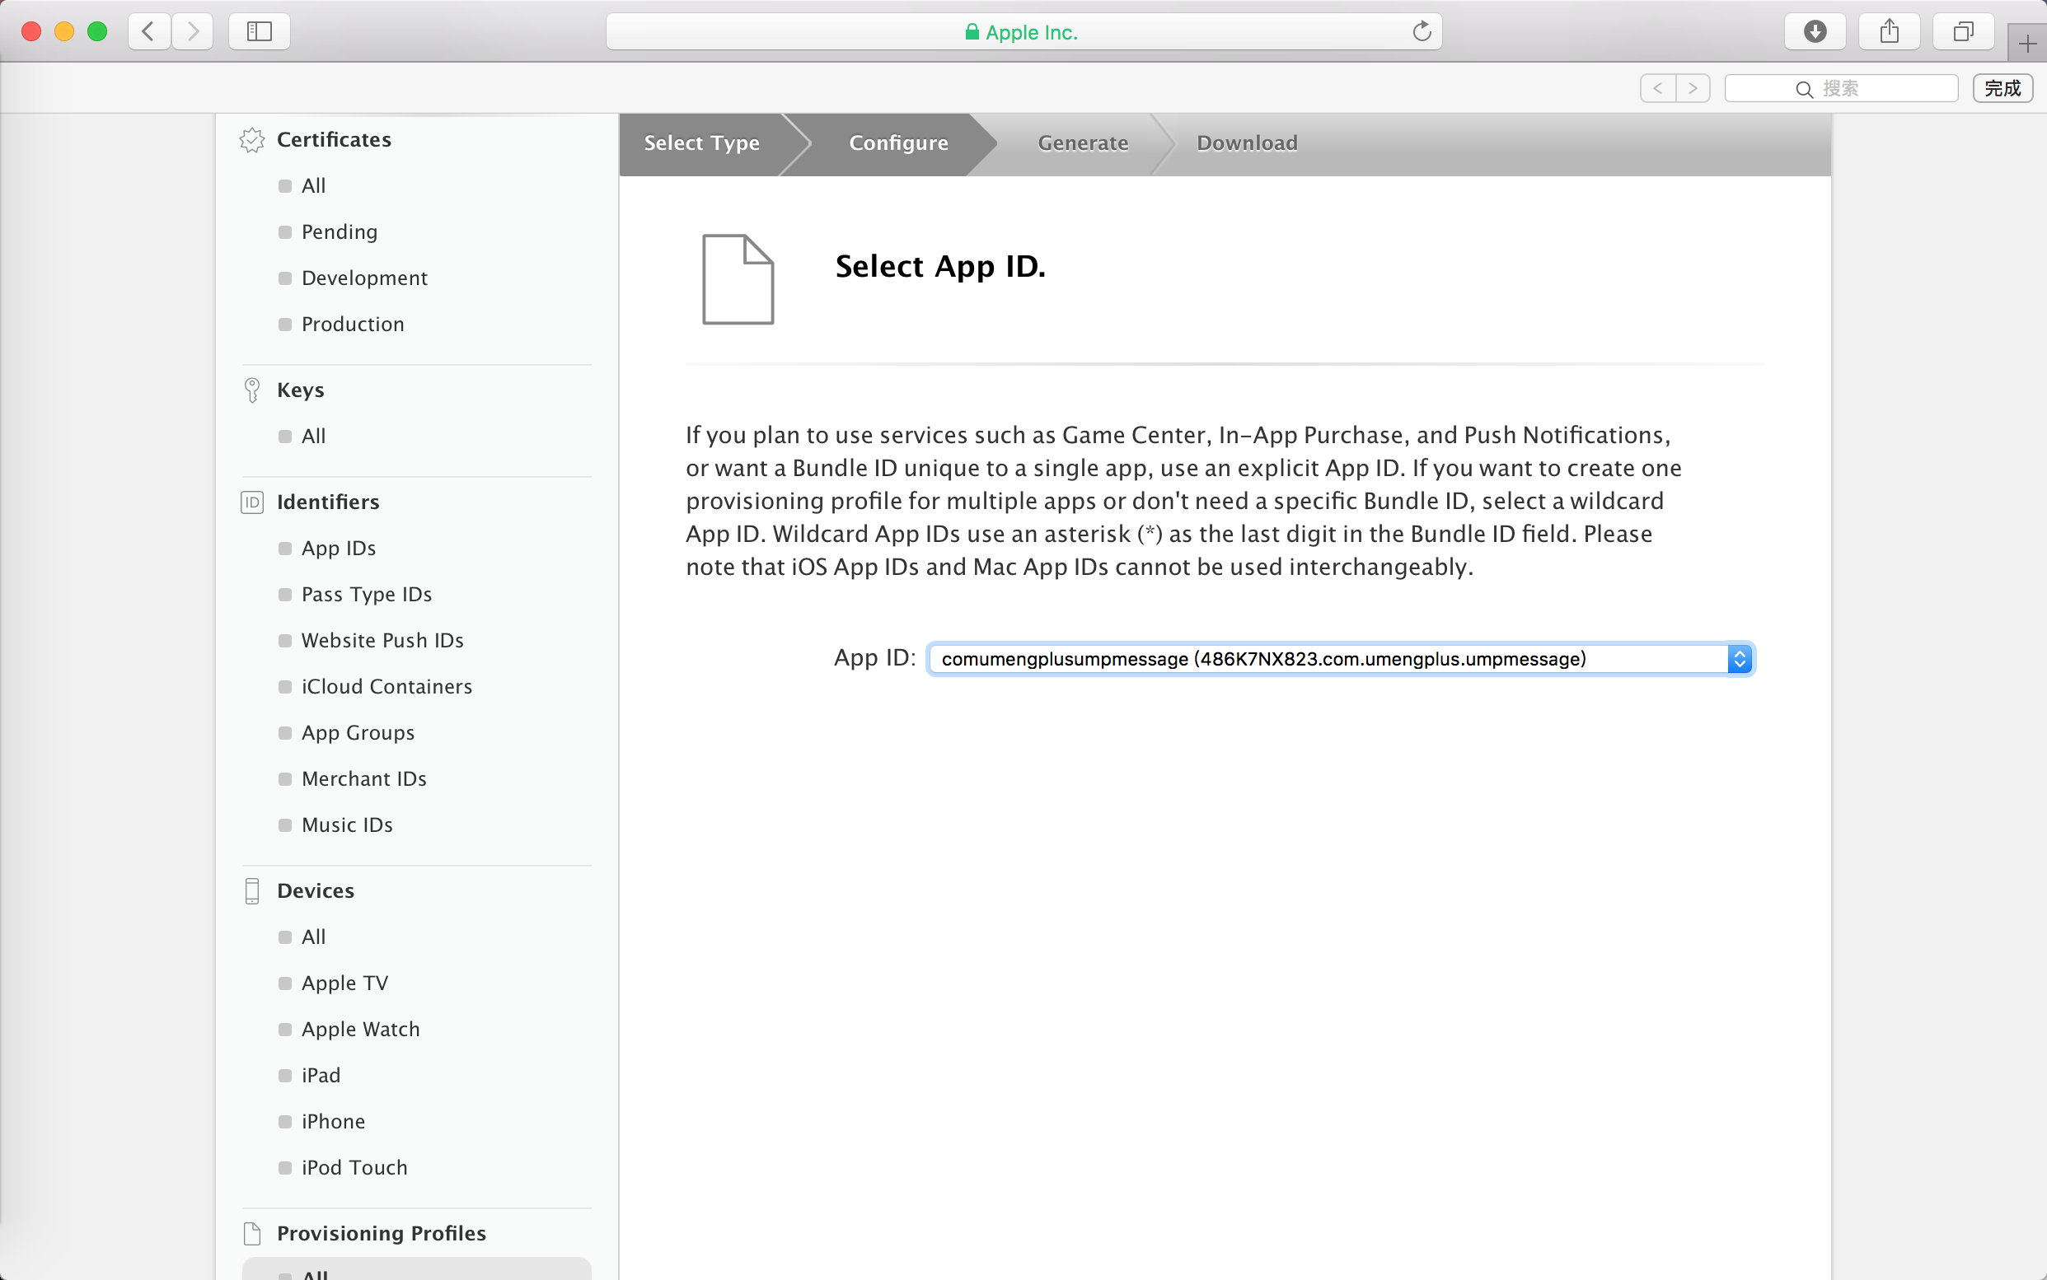This screenshot has height=1280, width=2047.
Task: Go to the Generate step
Action: 1082,143
